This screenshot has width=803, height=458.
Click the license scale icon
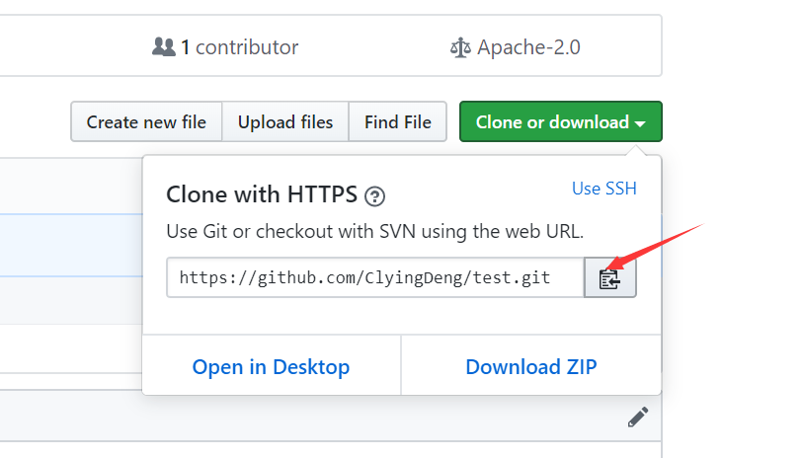(459, 47)
